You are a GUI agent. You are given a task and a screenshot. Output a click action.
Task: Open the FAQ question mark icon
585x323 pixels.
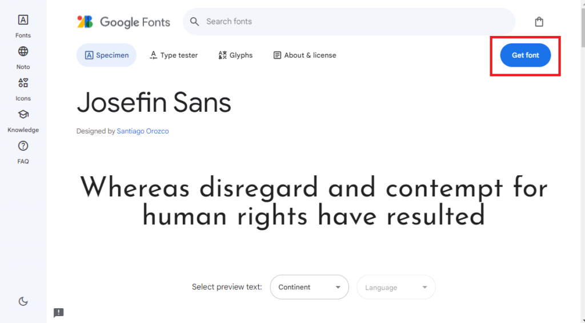(23, 146)
